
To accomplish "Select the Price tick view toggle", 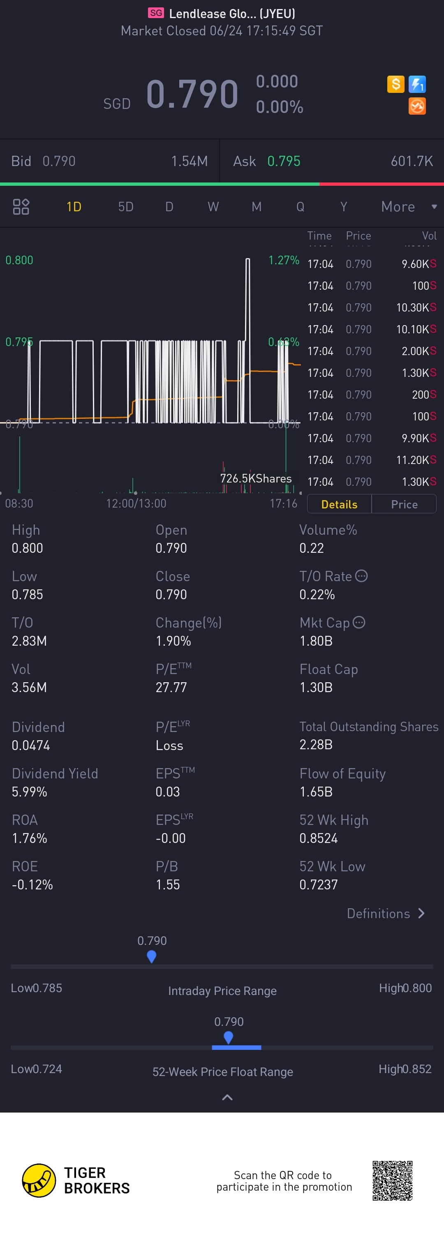I will click(404, 504).
